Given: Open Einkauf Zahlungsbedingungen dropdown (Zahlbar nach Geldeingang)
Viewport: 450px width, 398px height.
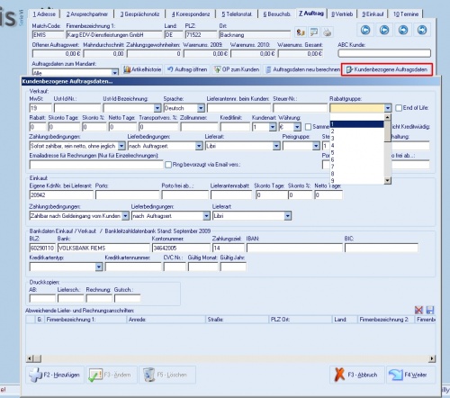Looking at the screenshot, I should coord(125,216).
